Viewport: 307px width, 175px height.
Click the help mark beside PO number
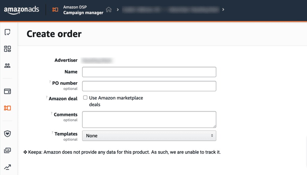click(x=50, y=82)
